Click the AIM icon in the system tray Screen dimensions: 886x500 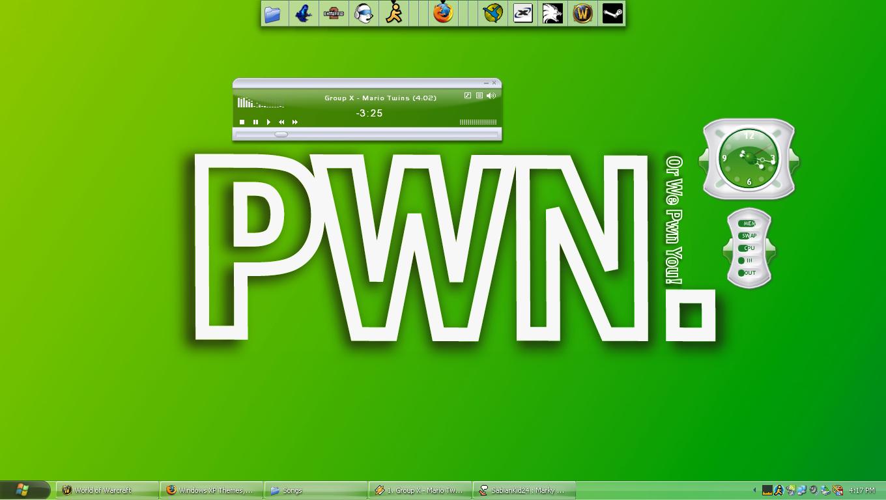pos(779,490)
